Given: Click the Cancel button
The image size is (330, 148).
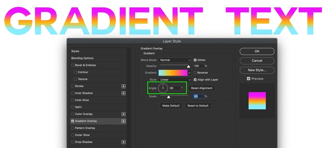Looking at the screenshot, I should [x=257, y=61].
